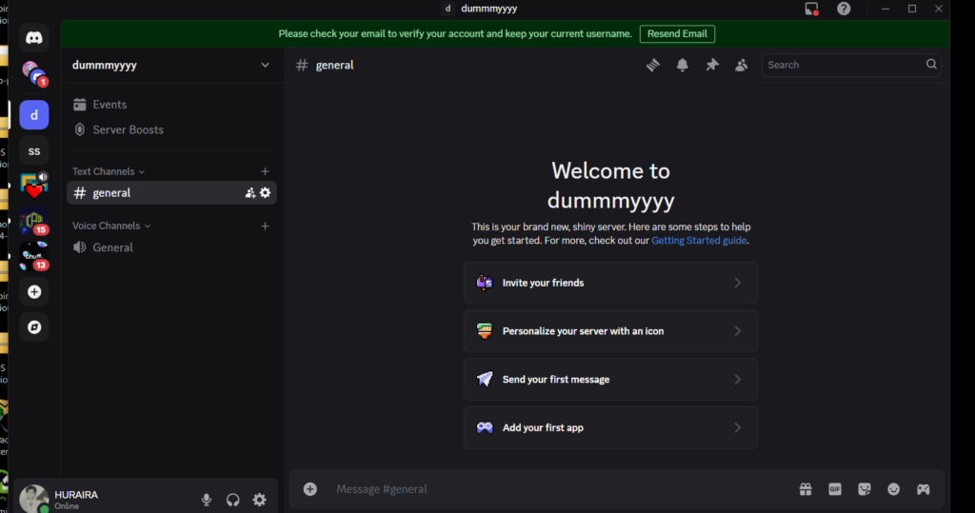The width and height of the screenshot is (975, 513).
Task: Open User Settings gear icon
Action: pyautogui.click(x=259, y=500)
